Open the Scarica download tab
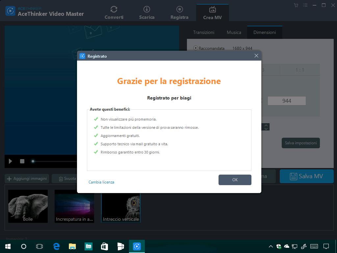The width and height of the screenshot is (337, 253). pyautogui.click(x=147, y=13)
